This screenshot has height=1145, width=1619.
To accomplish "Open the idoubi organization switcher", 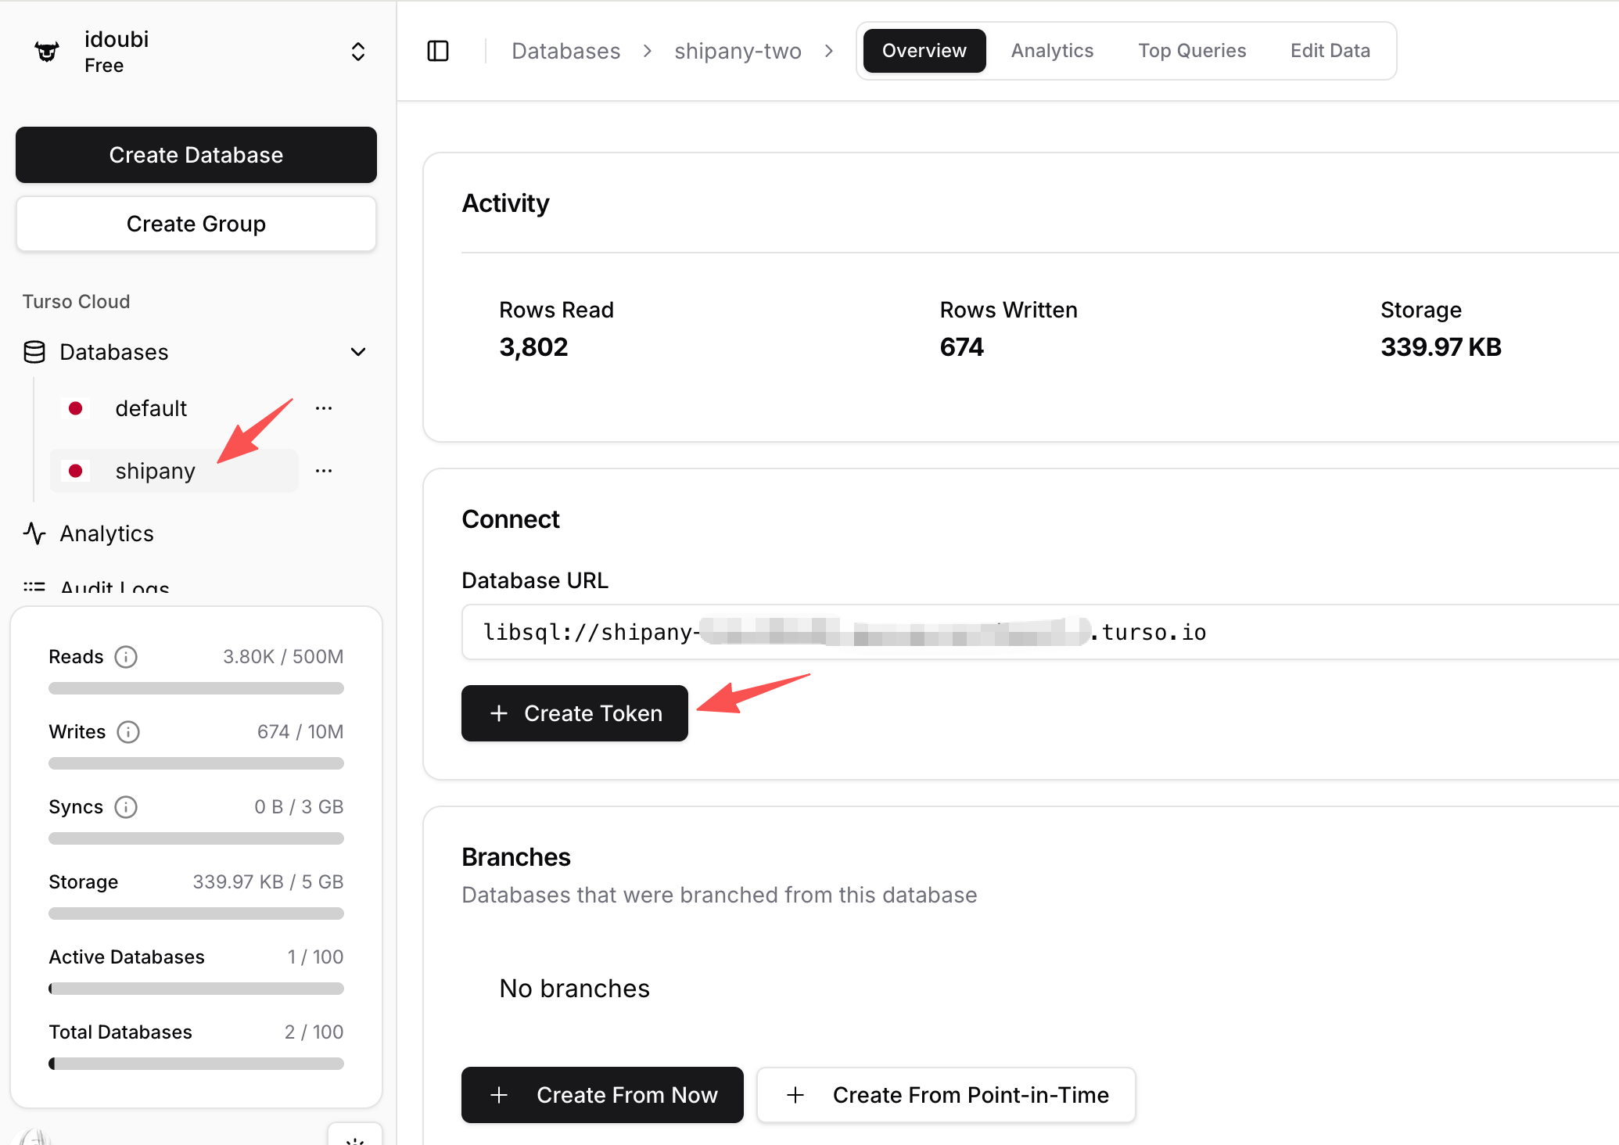I will tap(357, 52).
